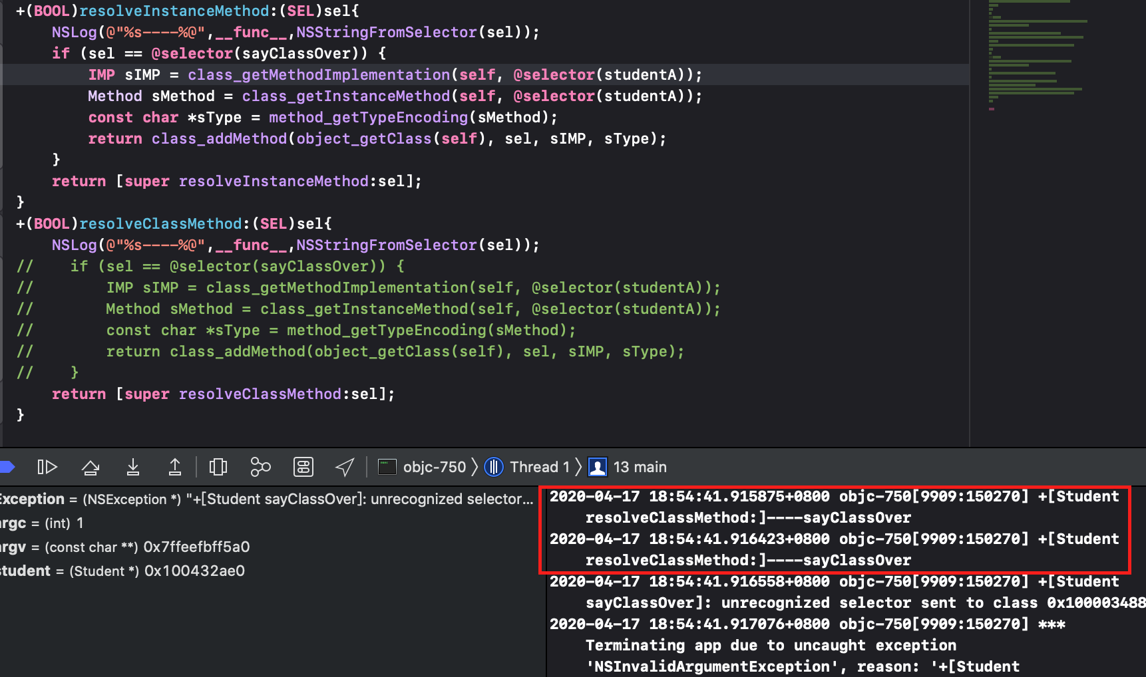Click the console log line stamped 18:54:41.915875
Screen dimensions: 1146x677
point(835,507)
